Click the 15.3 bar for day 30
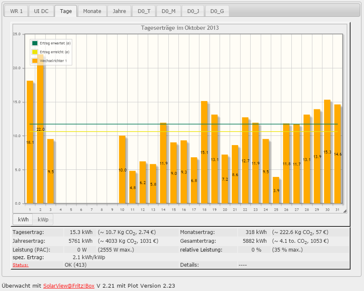Image resolution: width=364 pixels, height=291 pixels. pyautogui.click(x=327, y=152)
